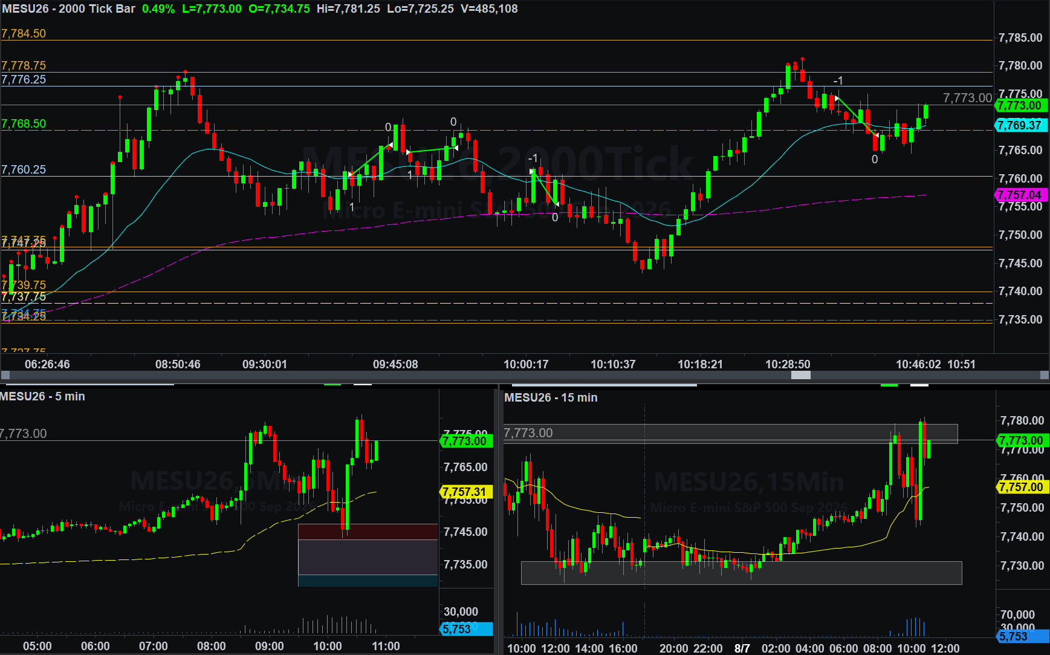Click the L=7,773.00 last price readout
Screen dimensions: 1050x655
pos(212,9)
